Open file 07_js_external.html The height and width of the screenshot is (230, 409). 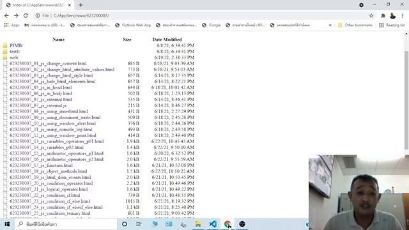coord(41,100)
